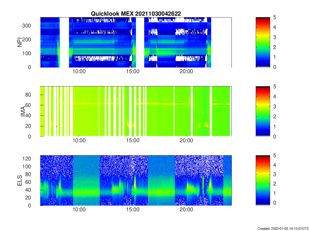Click the IMA y-axis label
Viewport: 309px width, 231px height.
(x=23, y=111)
